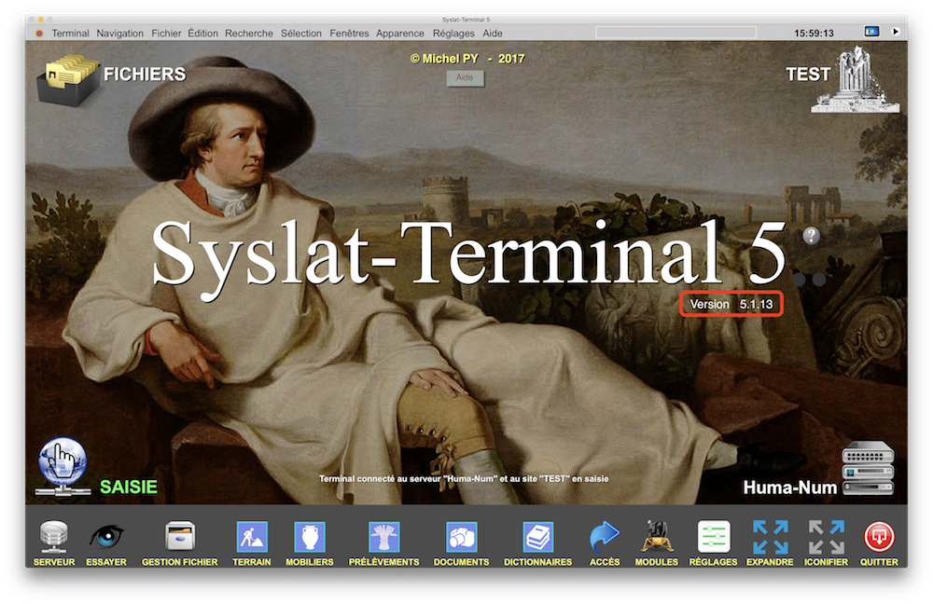
Task: Open the Réglages menu in the menu bar
Action: [453, 34]
